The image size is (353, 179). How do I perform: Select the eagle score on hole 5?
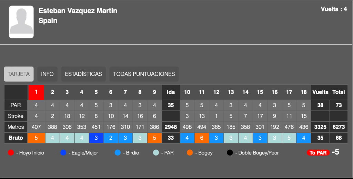pyautogui.click(x=96, y=138)
